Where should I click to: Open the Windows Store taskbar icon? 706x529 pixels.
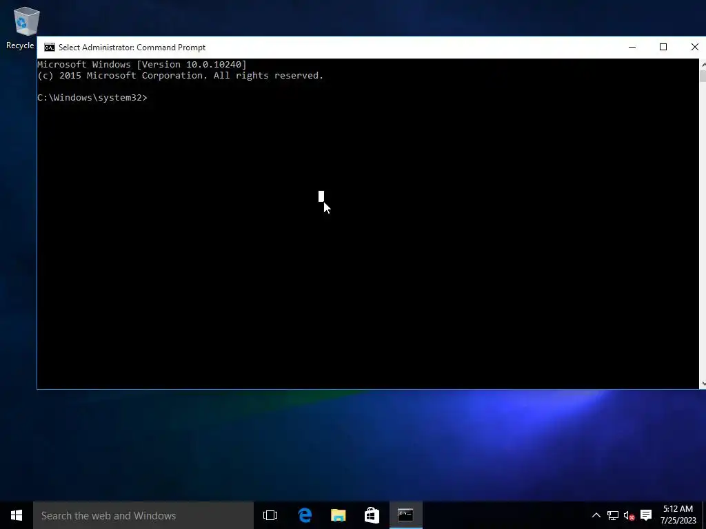[x=372, y=515]
